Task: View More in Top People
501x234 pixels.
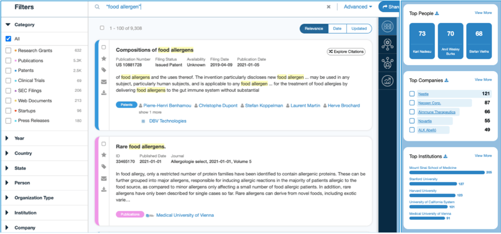Action: tap(483, 13)
